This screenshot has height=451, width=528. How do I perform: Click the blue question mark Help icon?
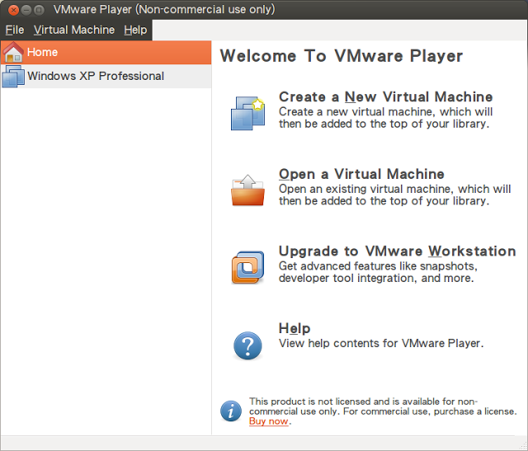click(247, 345)
